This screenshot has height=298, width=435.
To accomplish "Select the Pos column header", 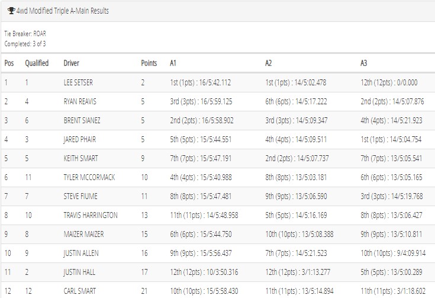I will 9,63.
